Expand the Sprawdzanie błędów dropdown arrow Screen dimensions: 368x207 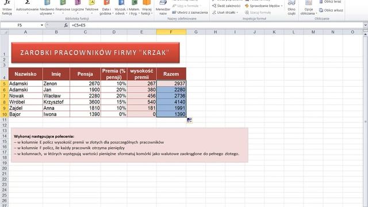coord(281,6)
